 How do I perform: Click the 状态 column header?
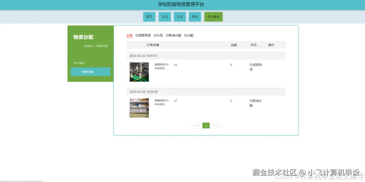[254, 45]
